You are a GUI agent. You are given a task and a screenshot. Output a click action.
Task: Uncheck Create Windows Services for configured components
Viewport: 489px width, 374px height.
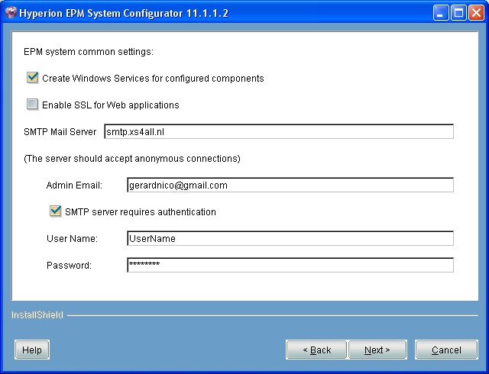pos(33,78)
